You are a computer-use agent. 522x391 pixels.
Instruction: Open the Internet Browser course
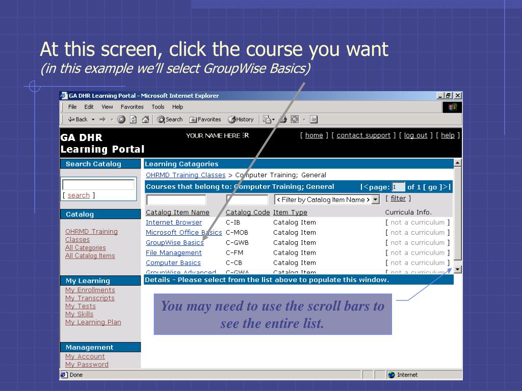click(174, 222)
